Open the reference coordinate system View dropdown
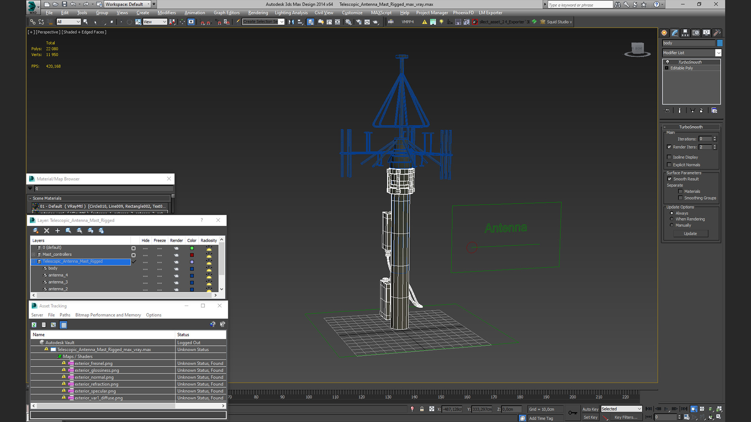 pyautogui.click(x=155, y=22)
